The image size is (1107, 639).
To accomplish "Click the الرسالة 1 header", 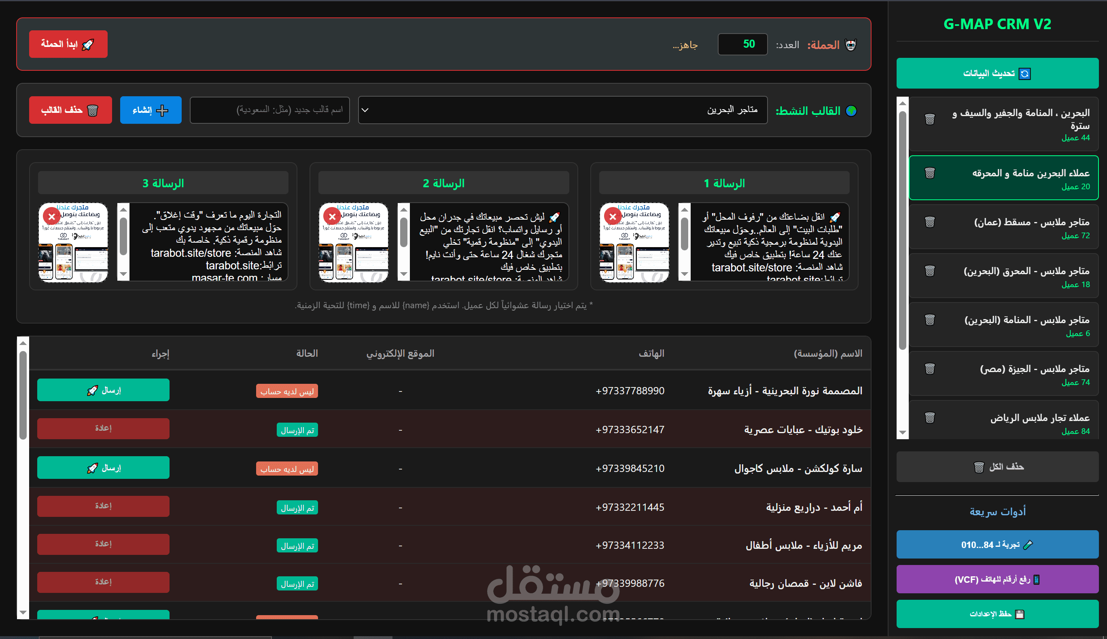I will 724,183.
